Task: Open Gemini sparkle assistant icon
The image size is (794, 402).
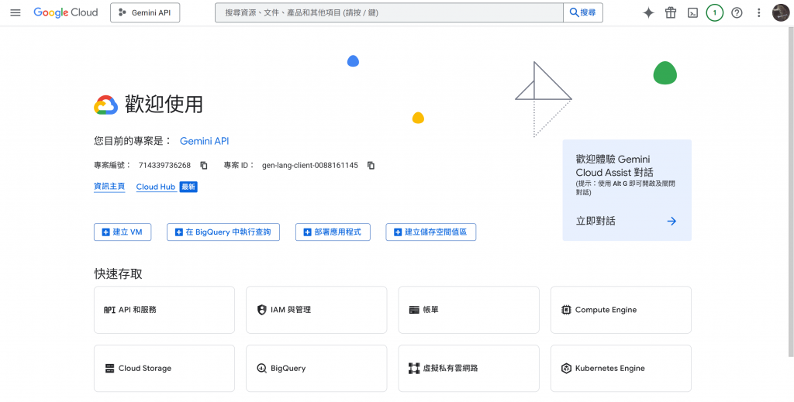Action: pyautogui.click(x=648, y=12)
